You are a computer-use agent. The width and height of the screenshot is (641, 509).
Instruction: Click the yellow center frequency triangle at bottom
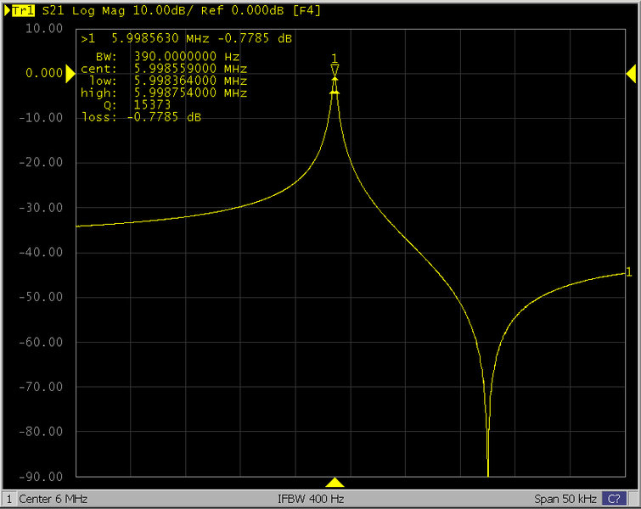335,482
